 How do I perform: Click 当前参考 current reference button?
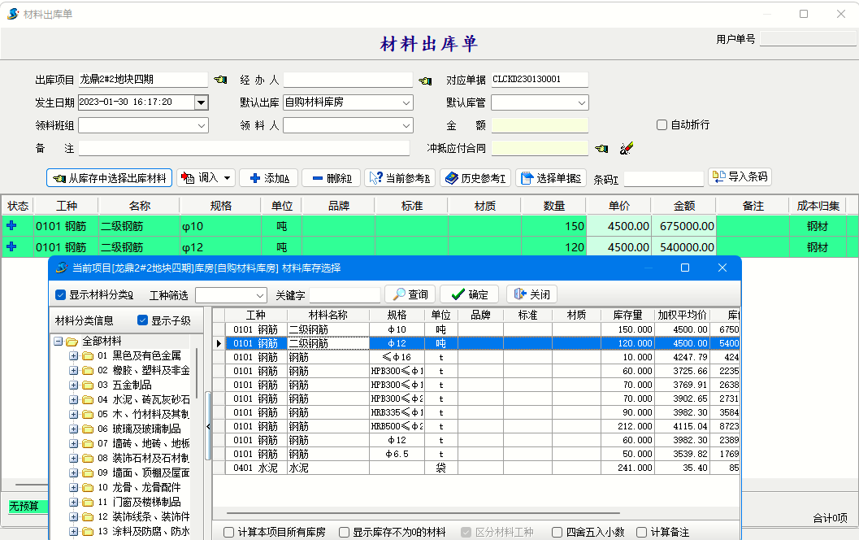[x=399, y=178]
